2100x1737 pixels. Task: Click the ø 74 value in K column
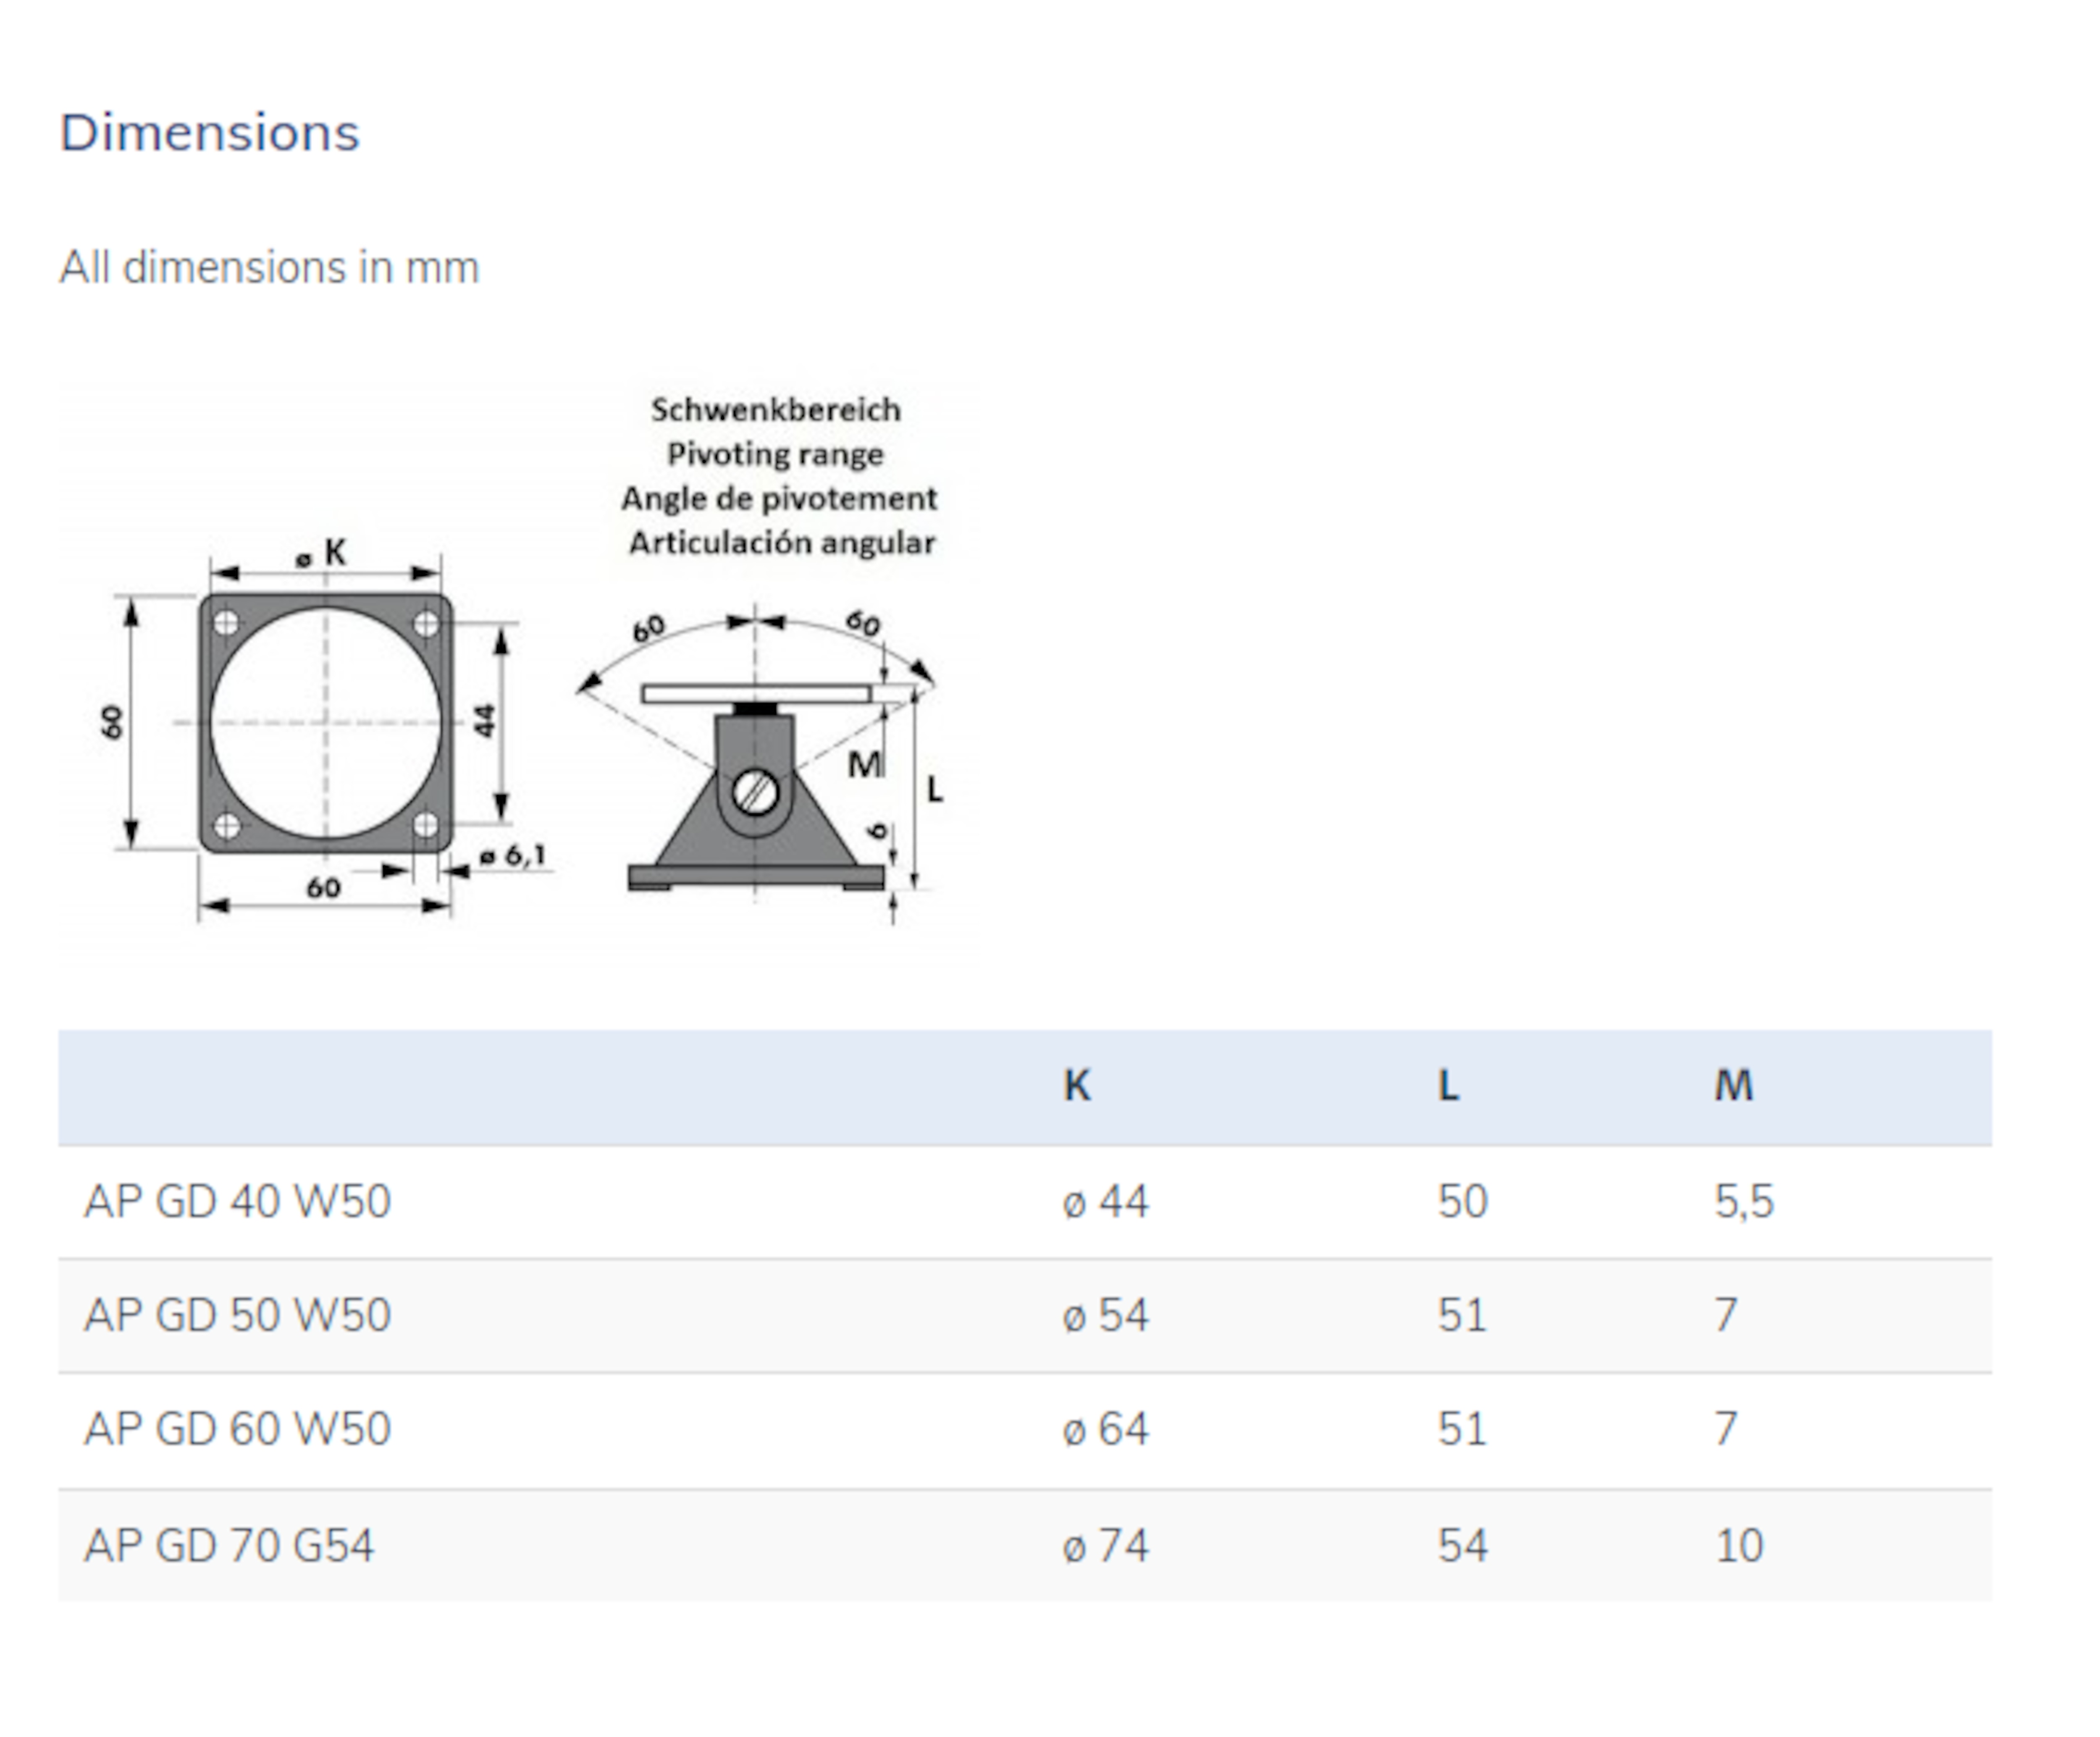1105,1546
